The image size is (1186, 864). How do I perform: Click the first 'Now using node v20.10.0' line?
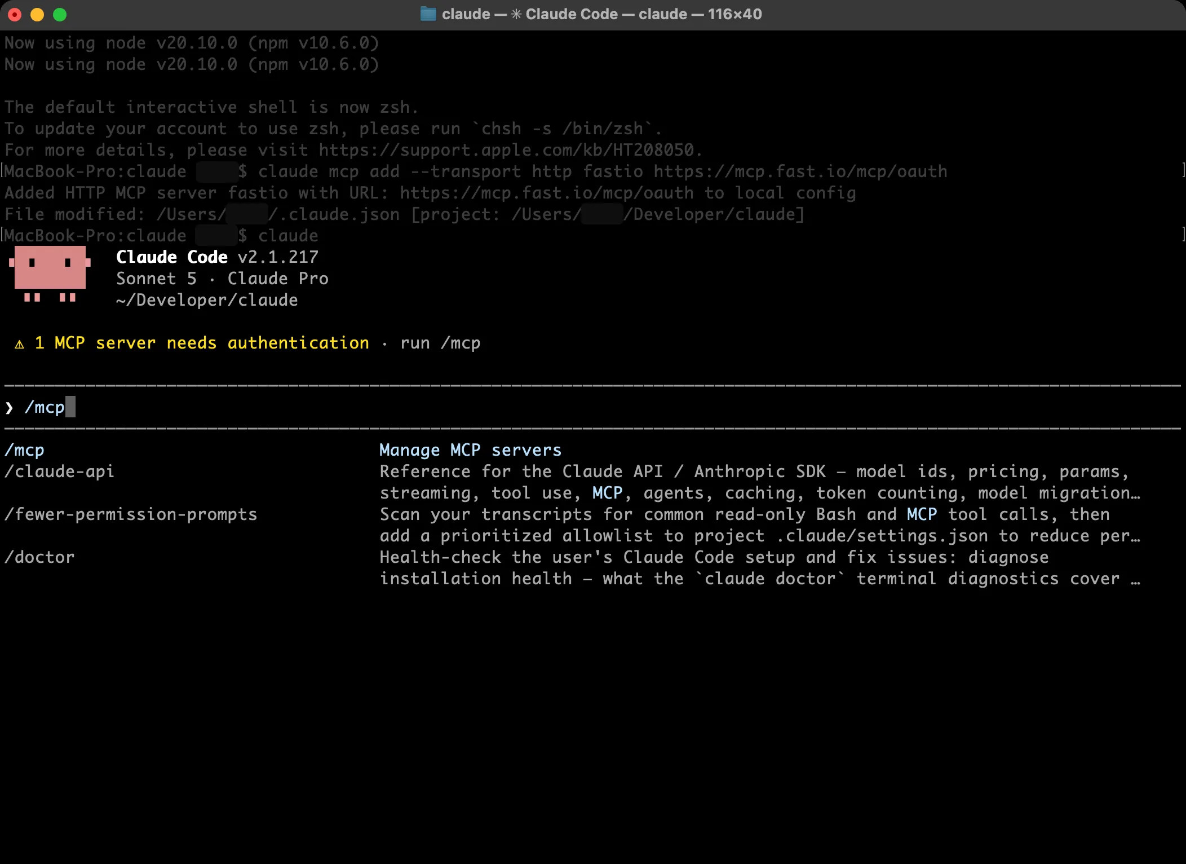192,43
